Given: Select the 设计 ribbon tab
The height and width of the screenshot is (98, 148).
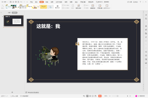Looking at the screenshot, I should tap(41, 2).
